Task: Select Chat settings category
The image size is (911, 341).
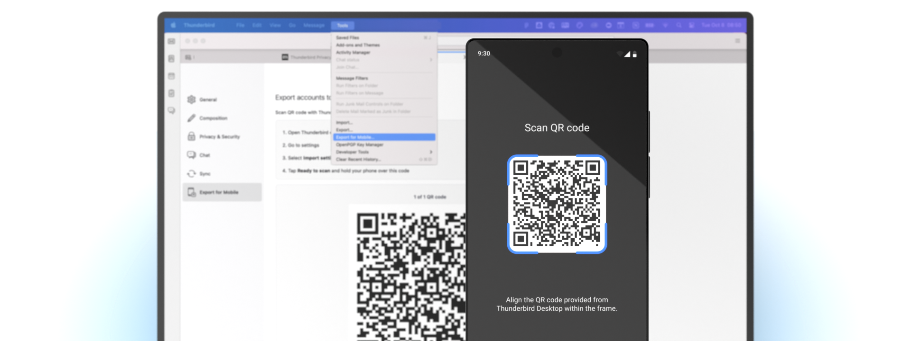Action: click(222, 155)
